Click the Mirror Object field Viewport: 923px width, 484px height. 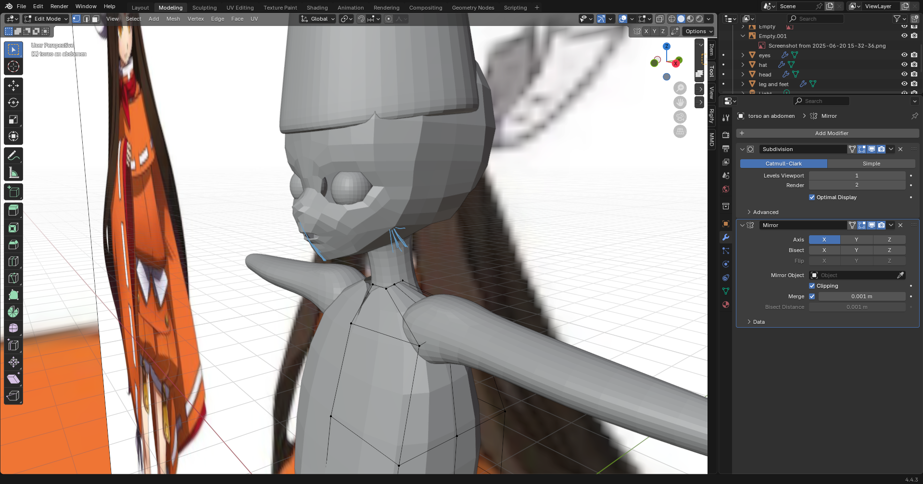[857, 275]
